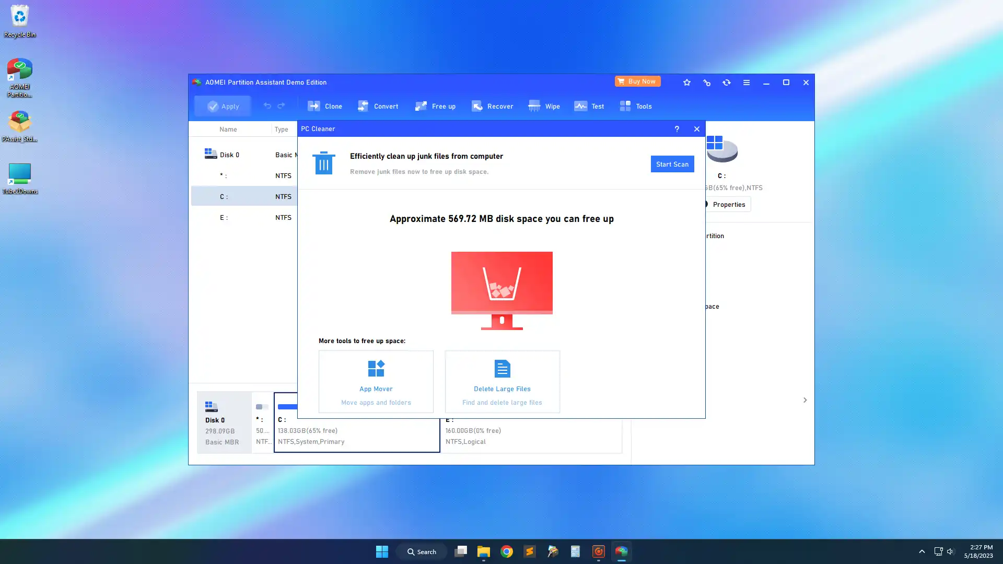
Task: Click the Properties button for C drive
Action: 727,204
